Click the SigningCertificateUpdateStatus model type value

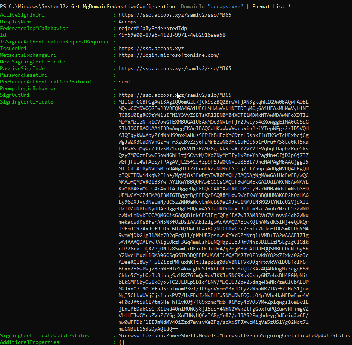(234, 336)
